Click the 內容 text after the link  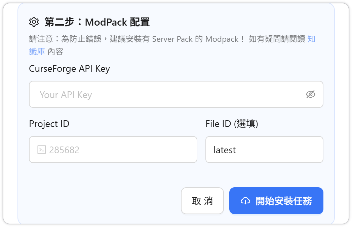pyautogui.click(x=55, y=52)
